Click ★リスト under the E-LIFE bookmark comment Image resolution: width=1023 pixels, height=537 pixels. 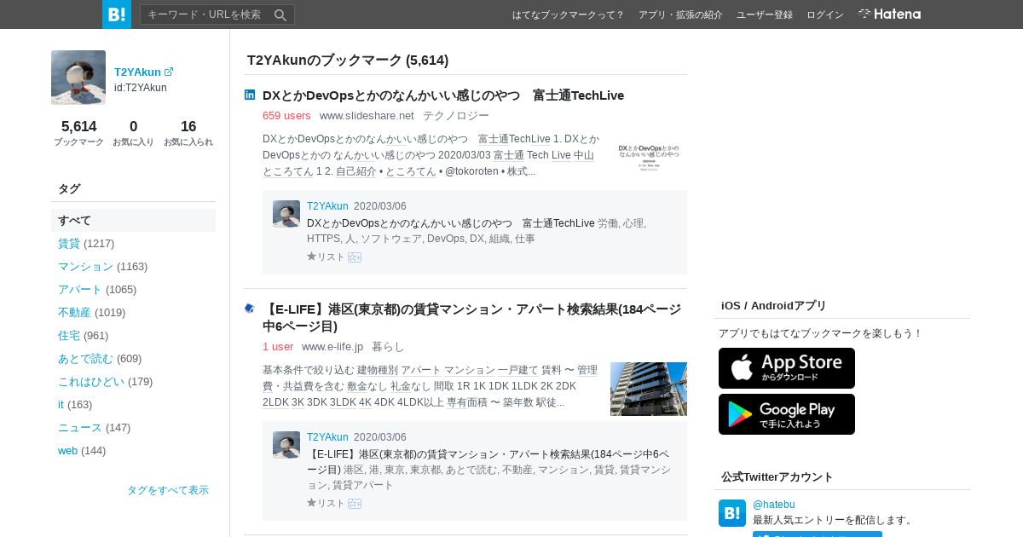[326, 503]
